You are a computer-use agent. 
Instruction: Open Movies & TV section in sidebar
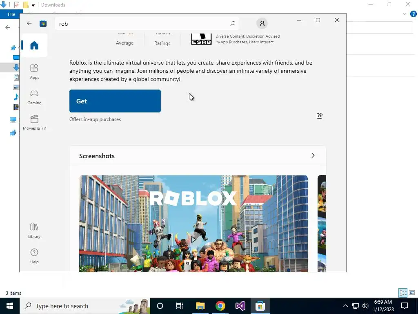pyautogui.click(x=34, y=123)
